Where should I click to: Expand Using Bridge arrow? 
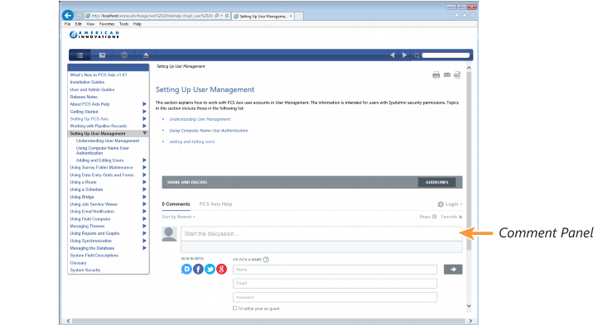(x=145, y=197)
